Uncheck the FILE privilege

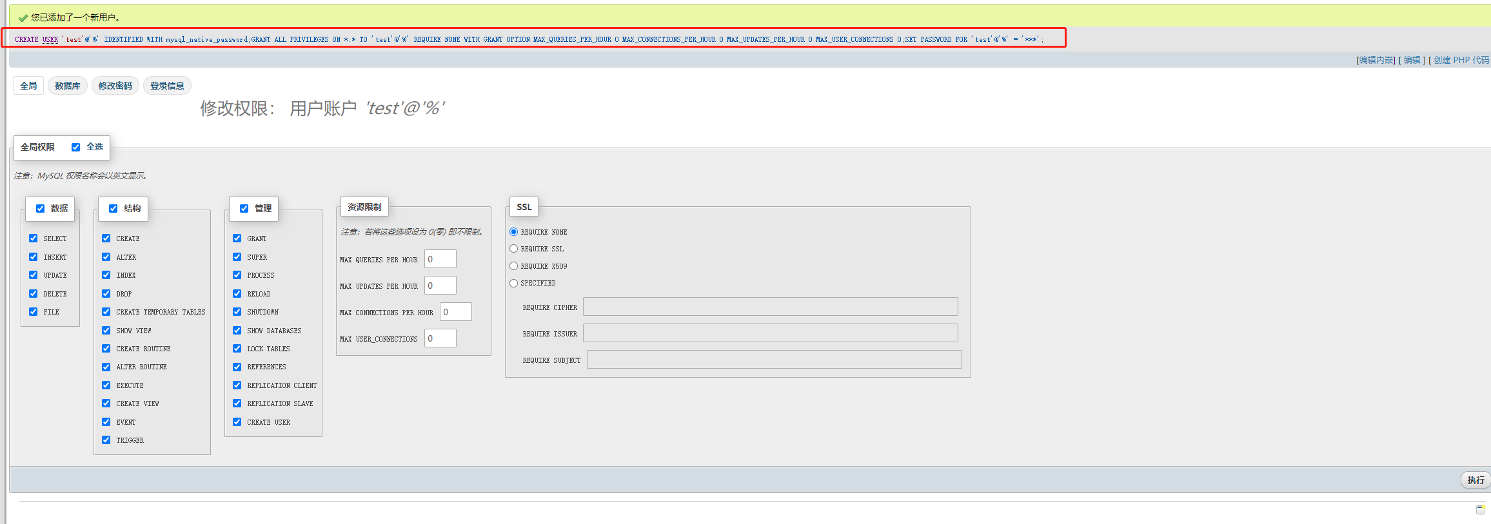click(33, 311)
